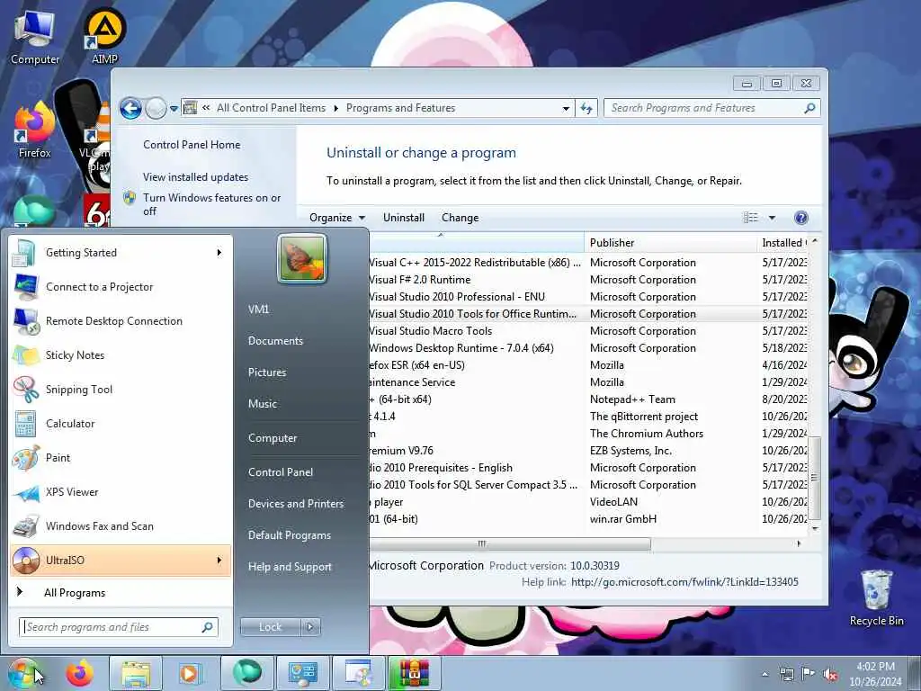Image resolution: width=921 pixels, height=691 pixels.
Task: Click the refresh button beside the address bar
Action: 586,108
